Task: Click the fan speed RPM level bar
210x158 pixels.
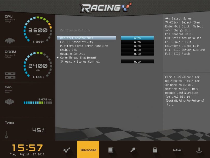Action: (x=38, y=103)
